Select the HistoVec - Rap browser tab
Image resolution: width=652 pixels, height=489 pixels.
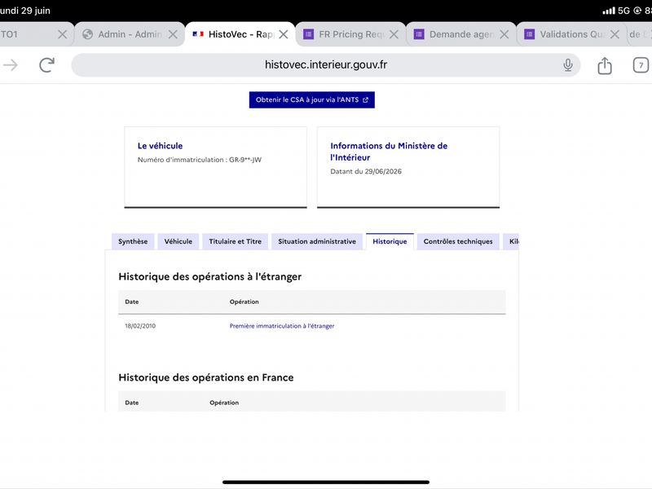point(240,34)
